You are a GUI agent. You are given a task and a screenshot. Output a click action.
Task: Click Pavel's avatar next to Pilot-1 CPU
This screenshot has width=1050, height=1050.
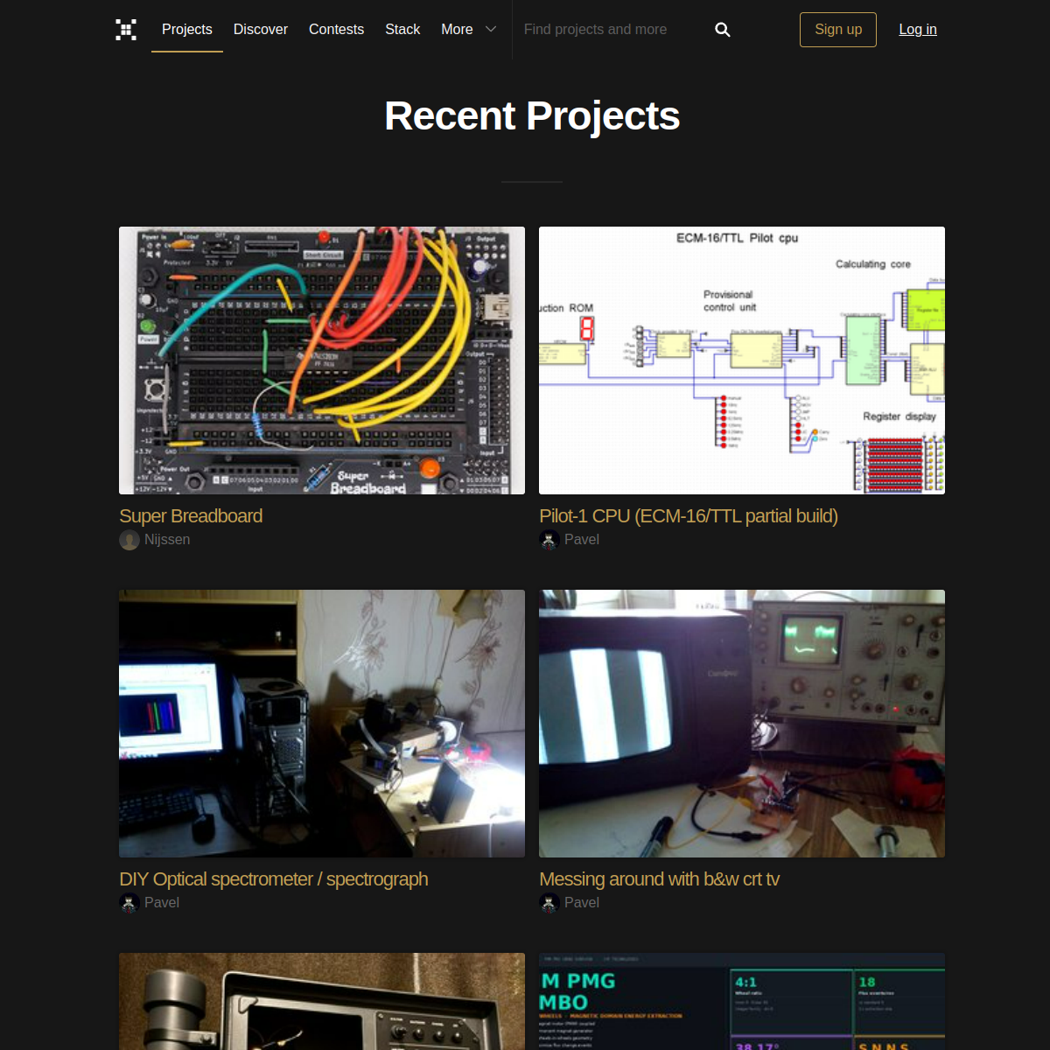tap(549, 540)
